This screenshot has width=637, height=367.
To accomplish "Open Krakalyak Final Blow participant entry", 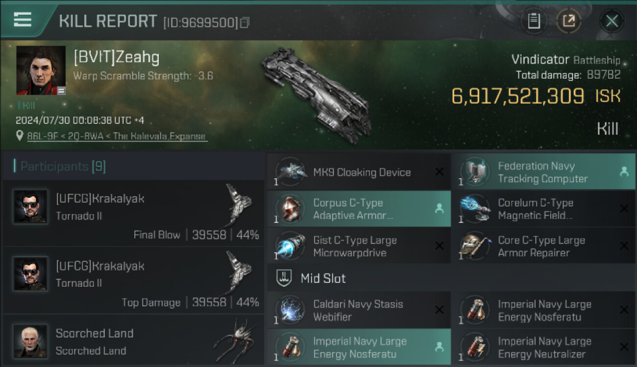I will (x=133, y=213).
